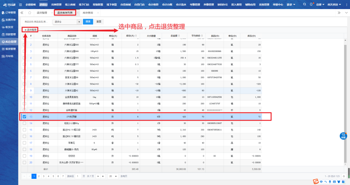This screenshot has height=185, width=350.
Task: Open the 客服 customer service floating icon
Action: (343, 136)
